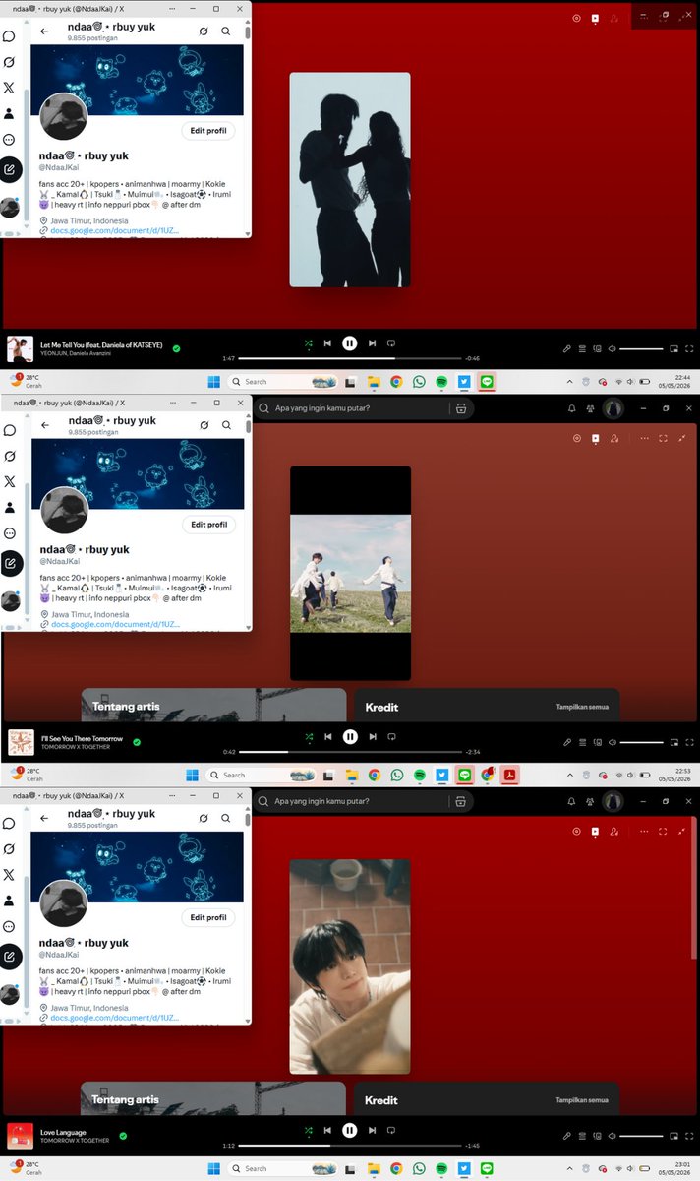Mute volume in Let Me Tell You player
This screenshot has width=700, height=1181.
612,348
